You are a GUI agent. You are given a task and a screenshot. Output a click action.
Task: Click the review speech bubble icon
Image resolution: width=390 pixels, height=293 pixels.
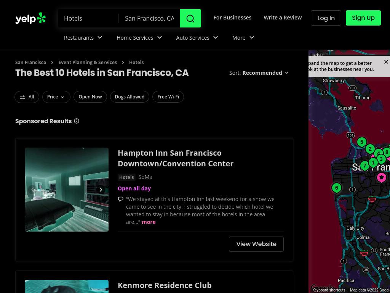121,199
